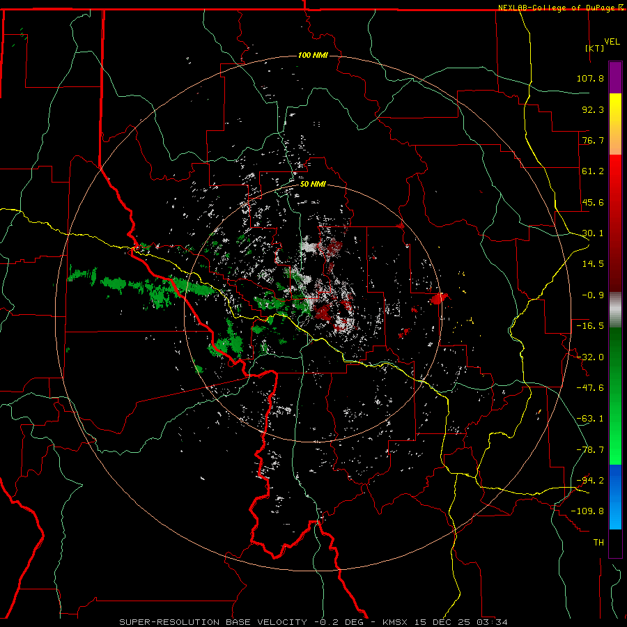This screenshot has height=627, width=627.
Task: Pick the yellow segment of the velocity color bar
Action: [x=615, y=124]
